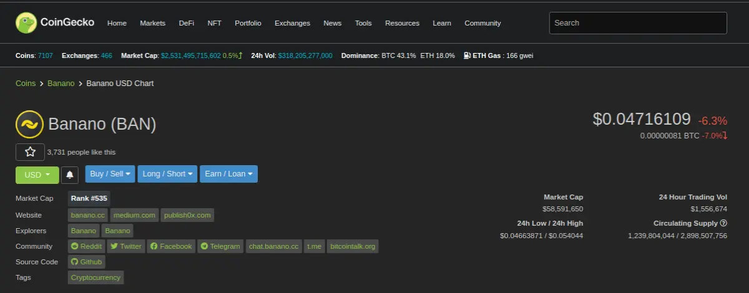
Task: Open the Twitter community link
Action: click(126, 246)
